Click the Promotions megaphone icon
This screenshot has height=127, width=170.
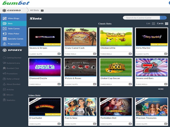[4, 74]
